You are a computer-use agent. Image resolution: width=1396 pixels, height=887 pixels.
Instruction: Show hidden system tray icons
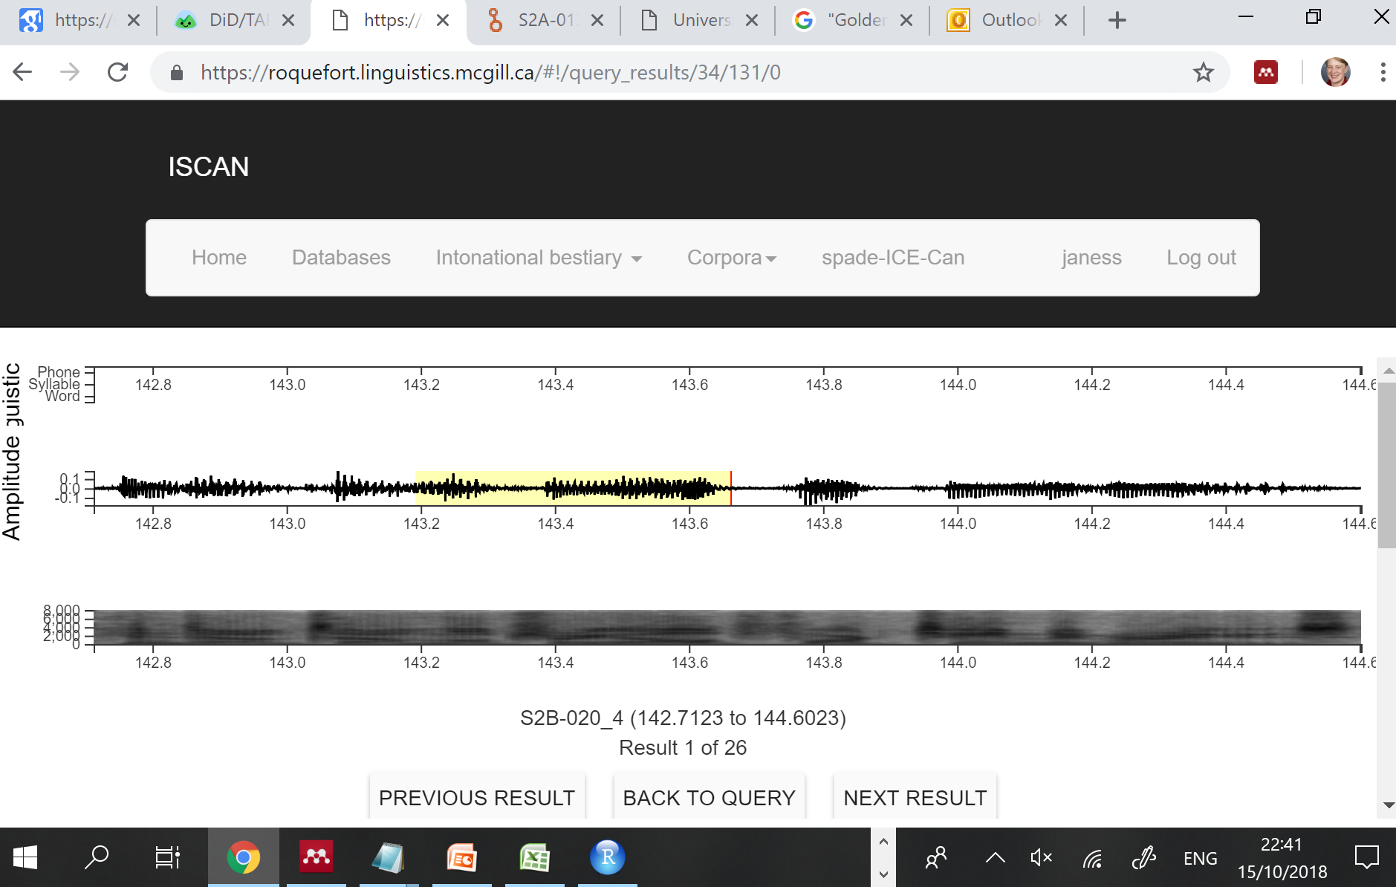(x=994, y=858)
